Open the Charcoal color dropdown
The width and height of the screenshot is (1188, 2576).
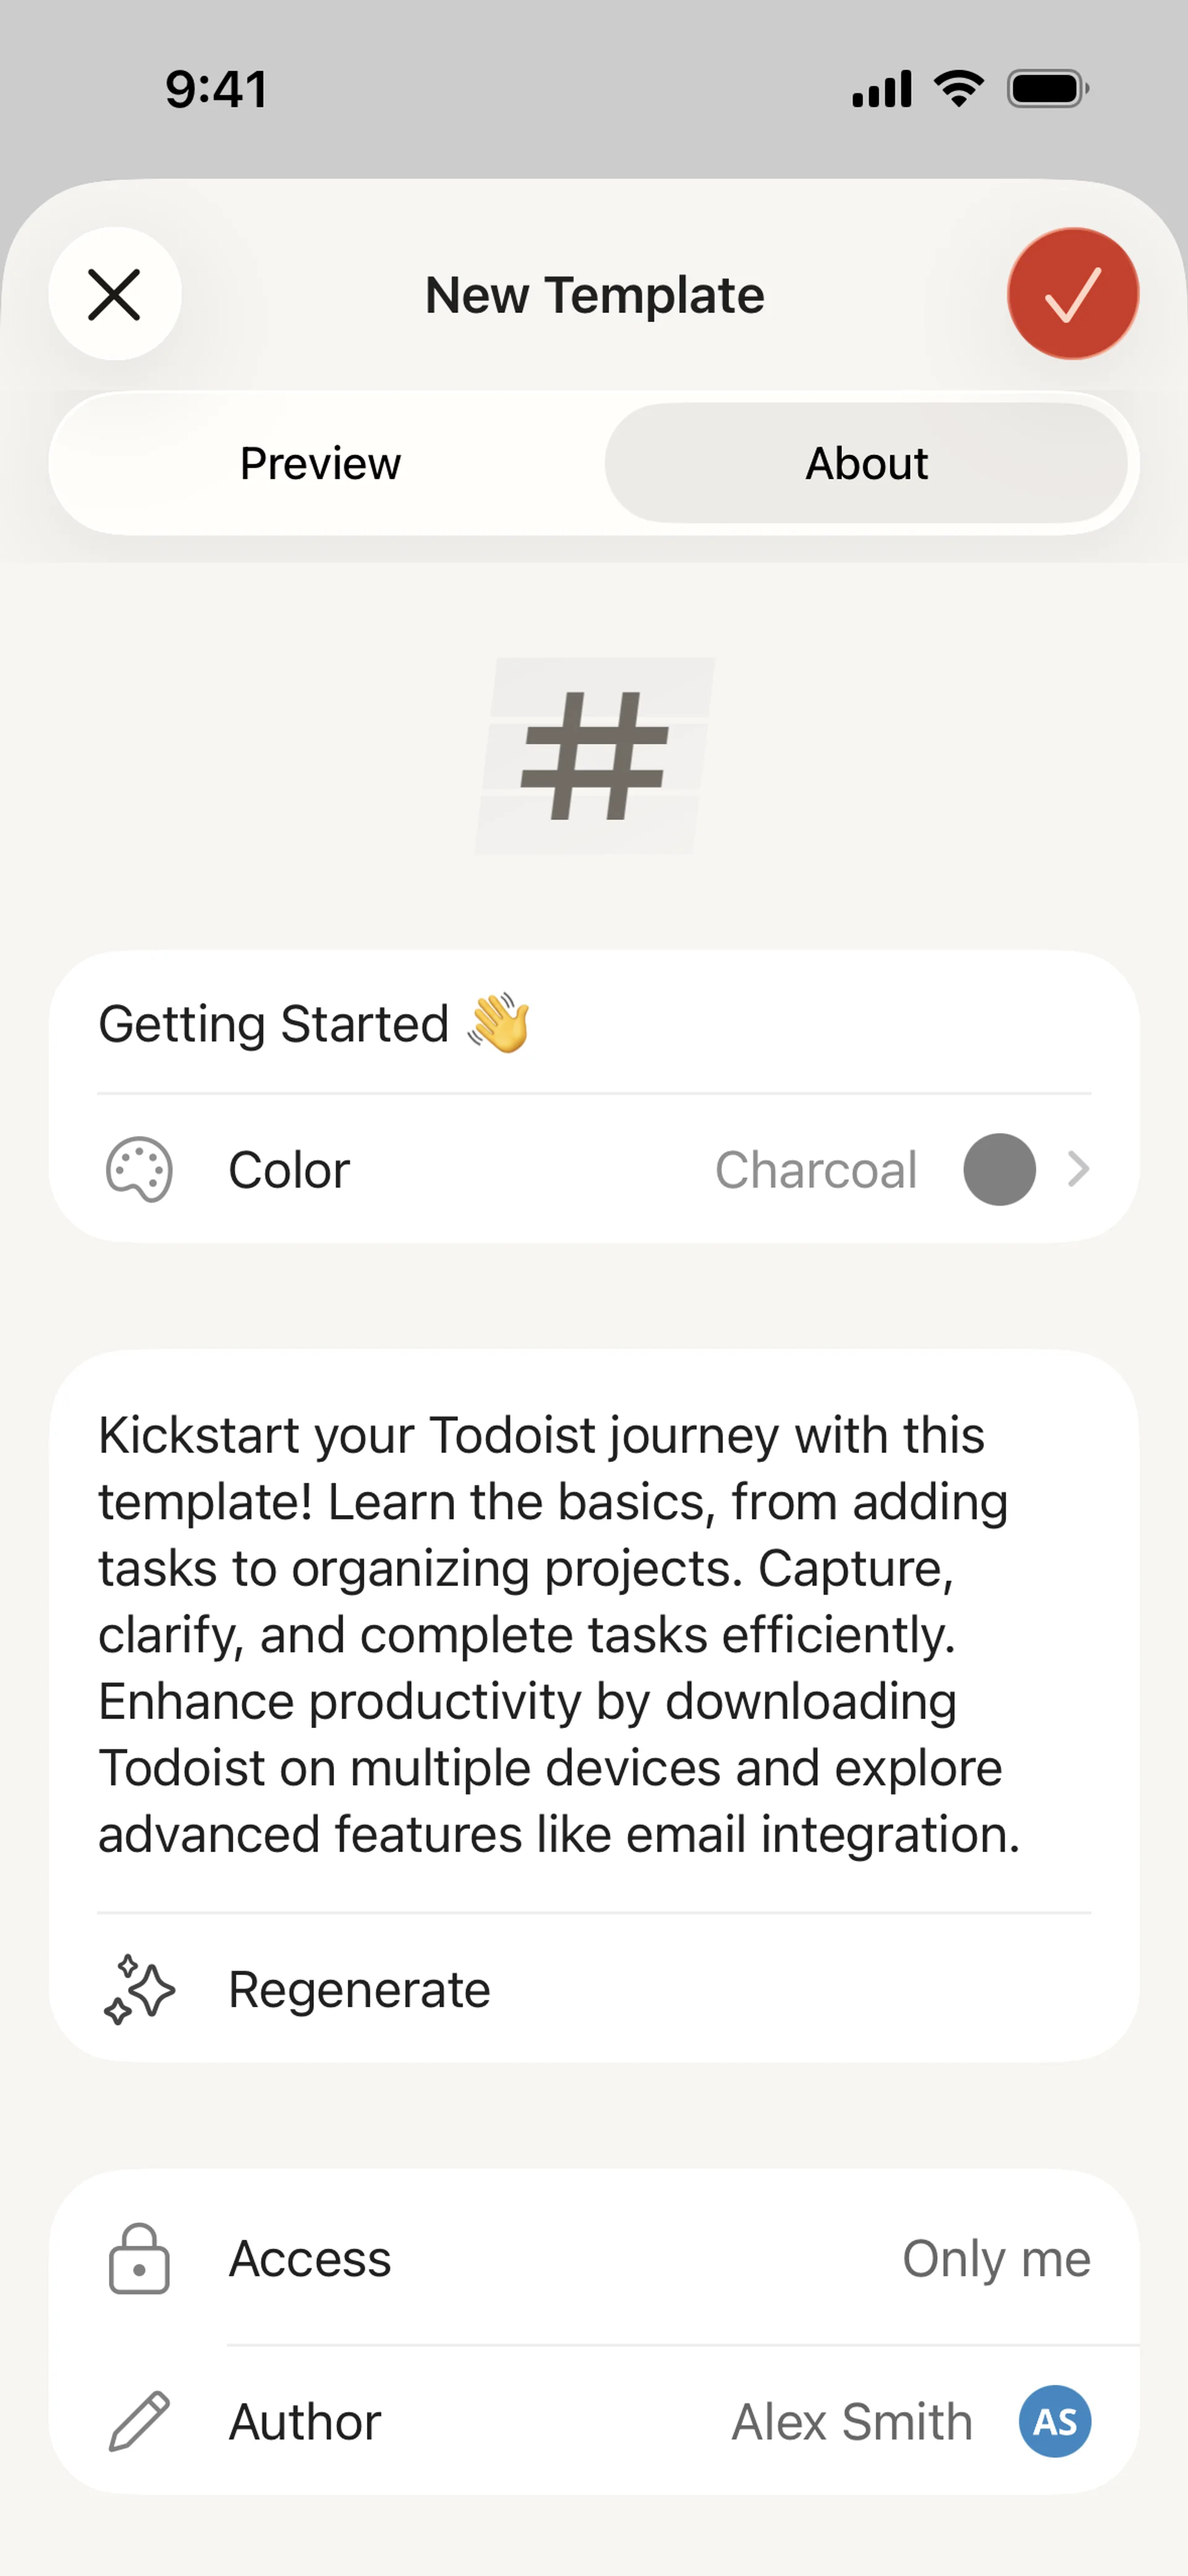(815, 1170)
